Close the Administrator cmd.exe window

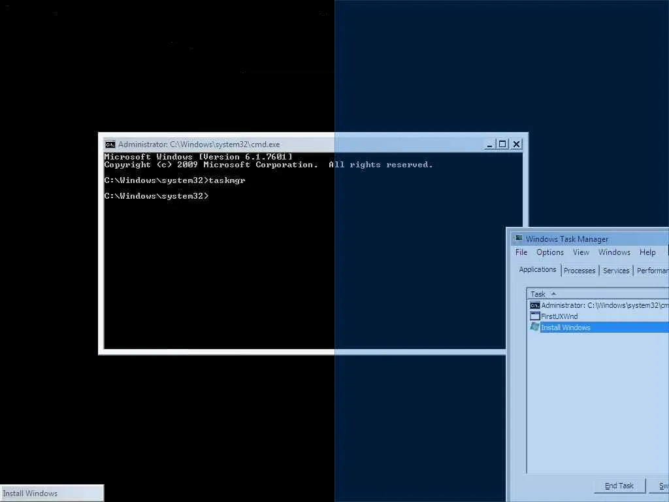(x=516, y=144)
